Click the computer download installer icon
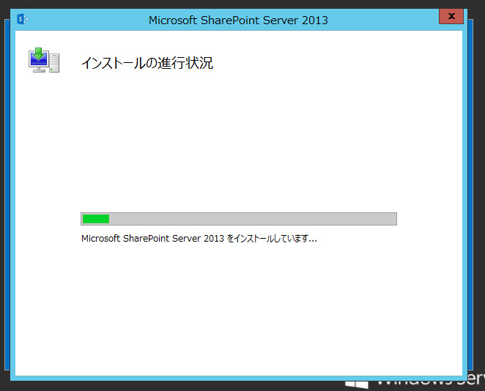This screenshot has width=485, height=391. [44, 60]
